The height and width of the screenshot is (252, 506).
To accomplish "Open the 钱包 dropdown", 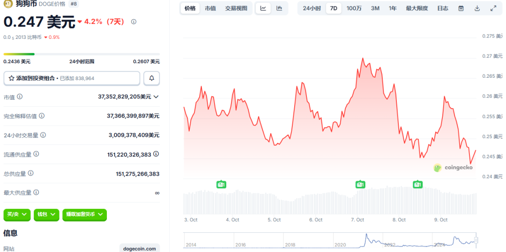I will [46, 215].
